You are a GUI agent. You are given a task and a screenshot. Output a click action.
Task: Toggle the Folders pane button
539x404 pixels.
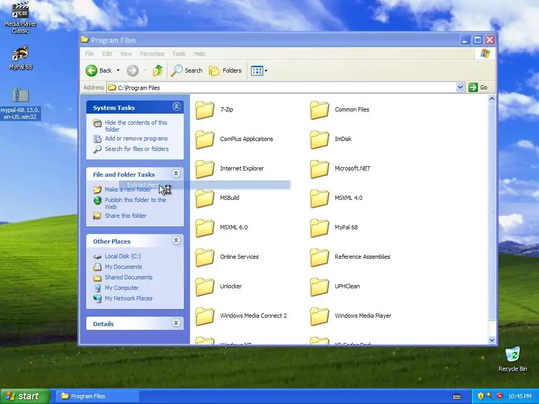pyautogui.click(x=225, y=70)
